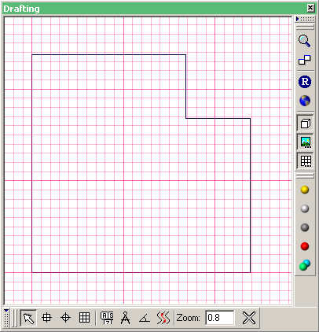Click the two overlapping squares icon
Viewport: 319px width, 332px height.
point(305,60)
